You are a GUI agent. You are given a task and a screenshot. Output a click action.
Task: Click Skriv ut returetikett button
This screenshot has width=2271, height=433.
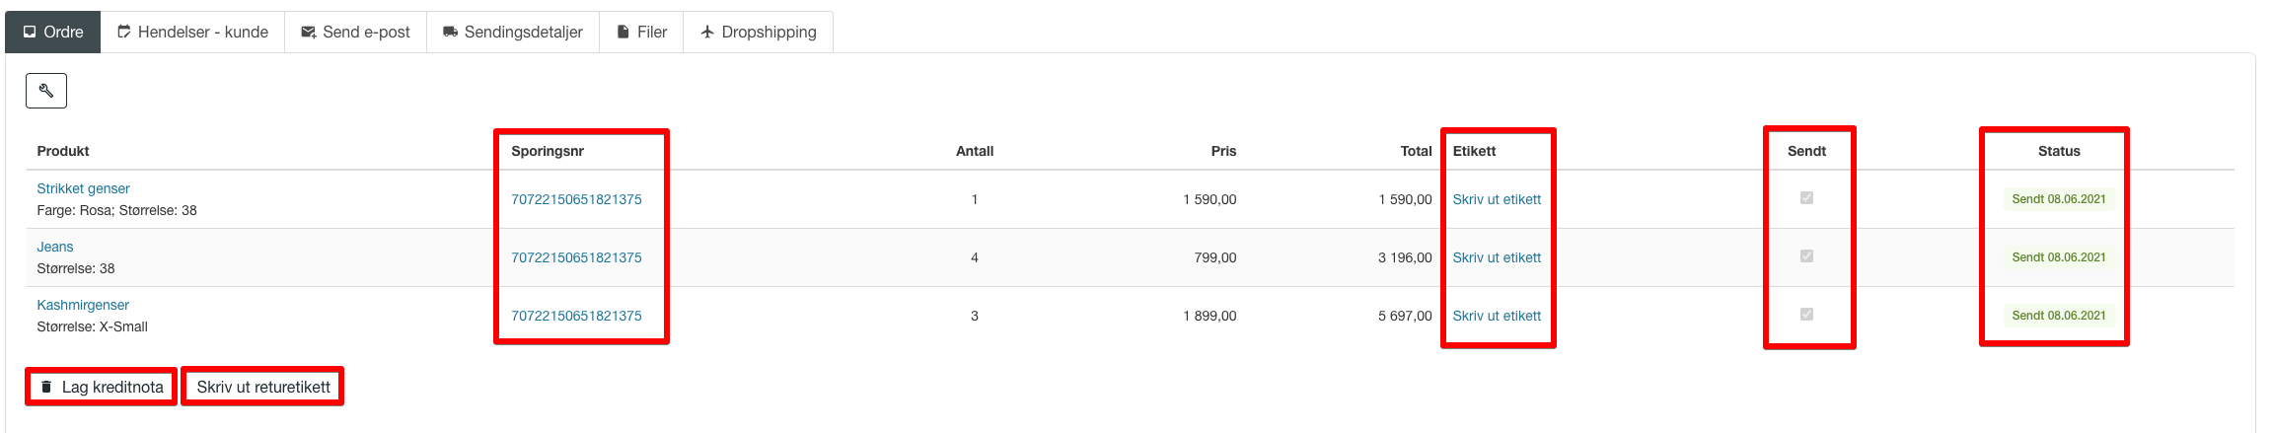tap(263, 387)
